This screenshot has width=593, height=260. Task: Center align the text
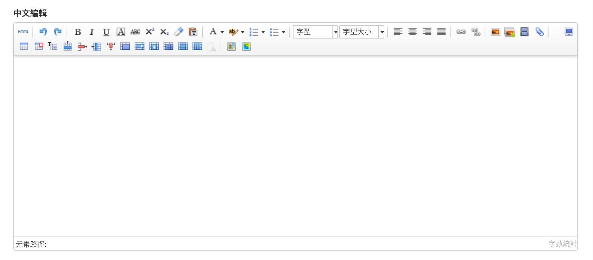[x=412, y=32]
